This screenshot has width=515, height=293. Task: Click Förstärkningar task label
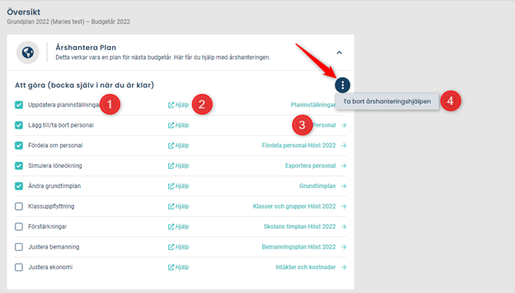48,227
